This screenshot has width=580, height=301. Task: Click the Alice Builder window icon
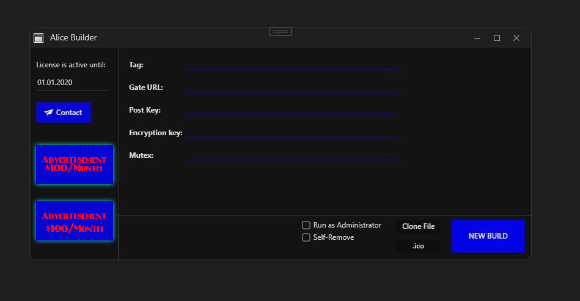tap(38, 38)
